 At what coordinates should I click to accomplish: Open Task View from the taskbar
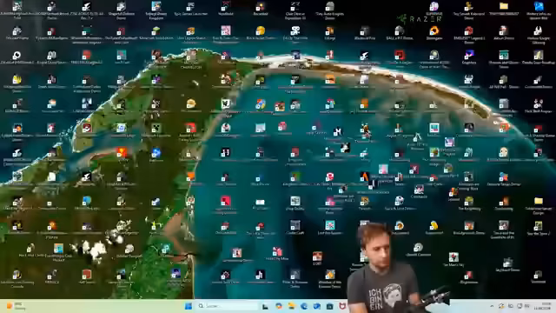coord(265,306)
